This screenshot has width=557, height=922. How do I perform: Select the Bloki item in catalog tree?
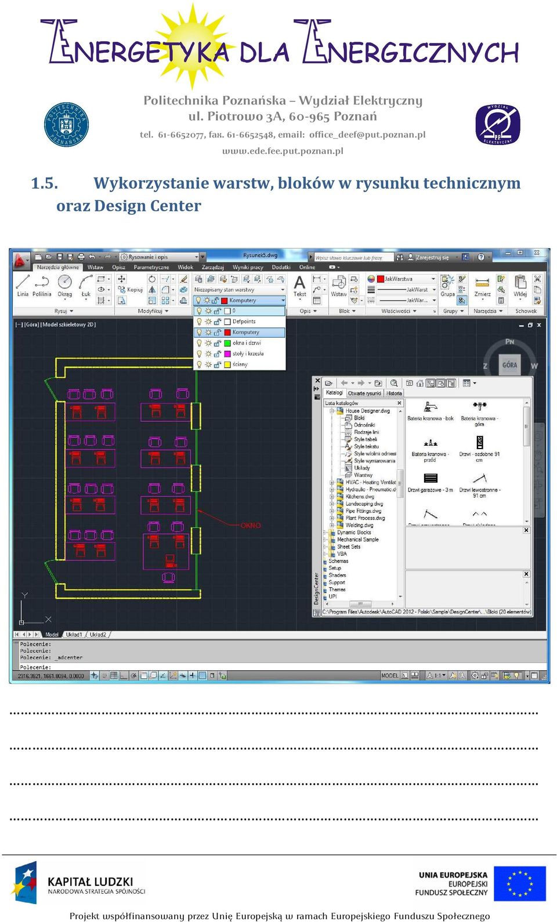[x=360, y=418]
